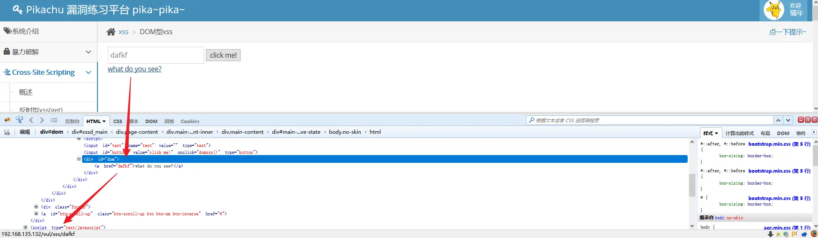Select the a href="dafkf" node line
The height and width of the screenshot is (238, 818).
[139, 166]
